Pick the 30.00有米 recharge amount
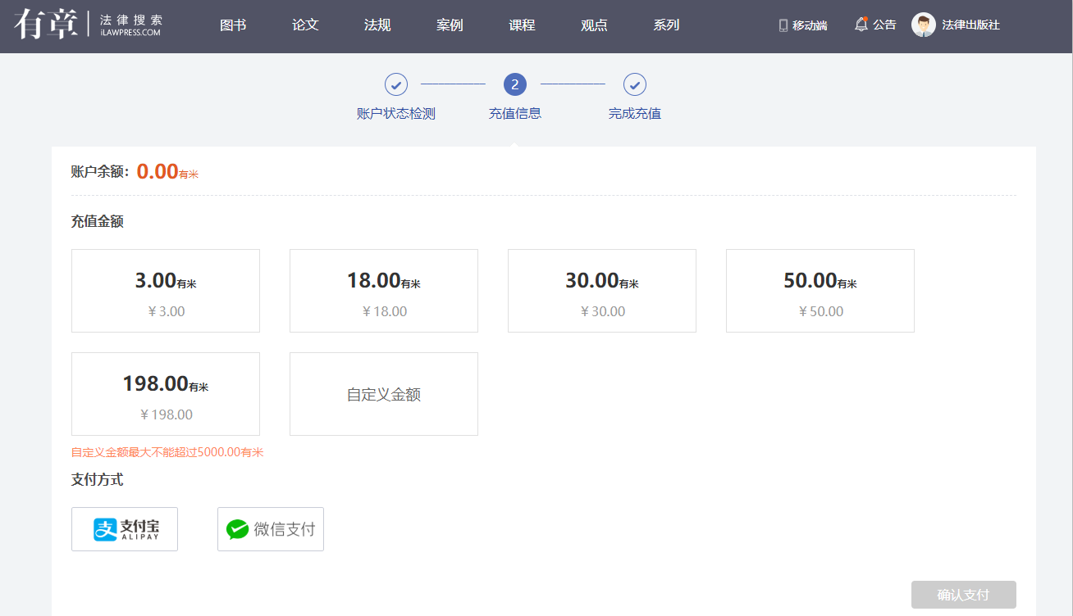Screen dimensions: 1073x616 (x=602, y=291)
